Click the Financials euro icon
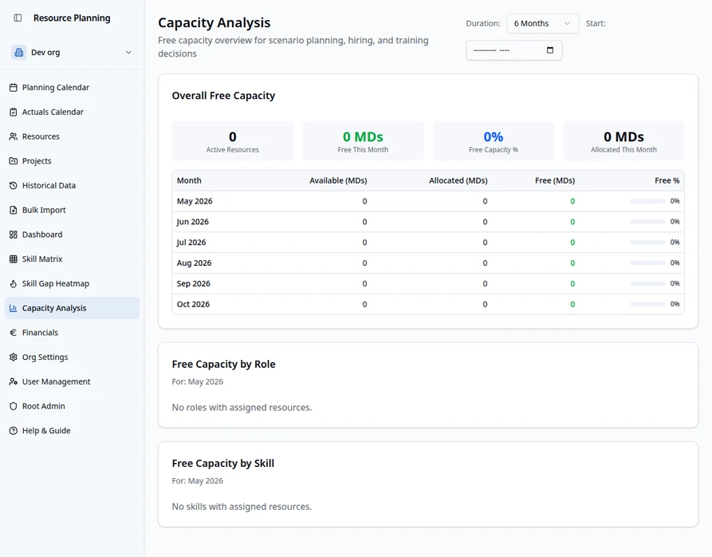The height and width of the screenshot is (557, 712). pos(14,333)
